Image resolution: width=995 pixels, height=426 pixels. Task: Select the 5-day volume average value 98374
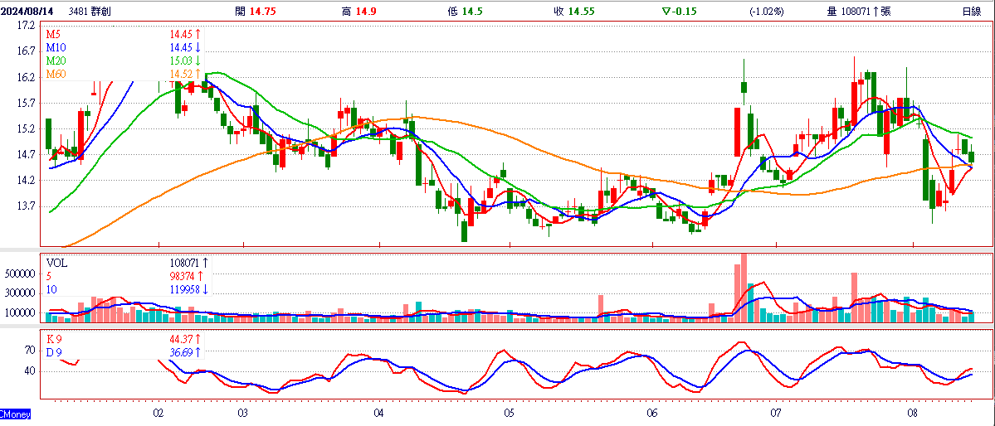184,276
